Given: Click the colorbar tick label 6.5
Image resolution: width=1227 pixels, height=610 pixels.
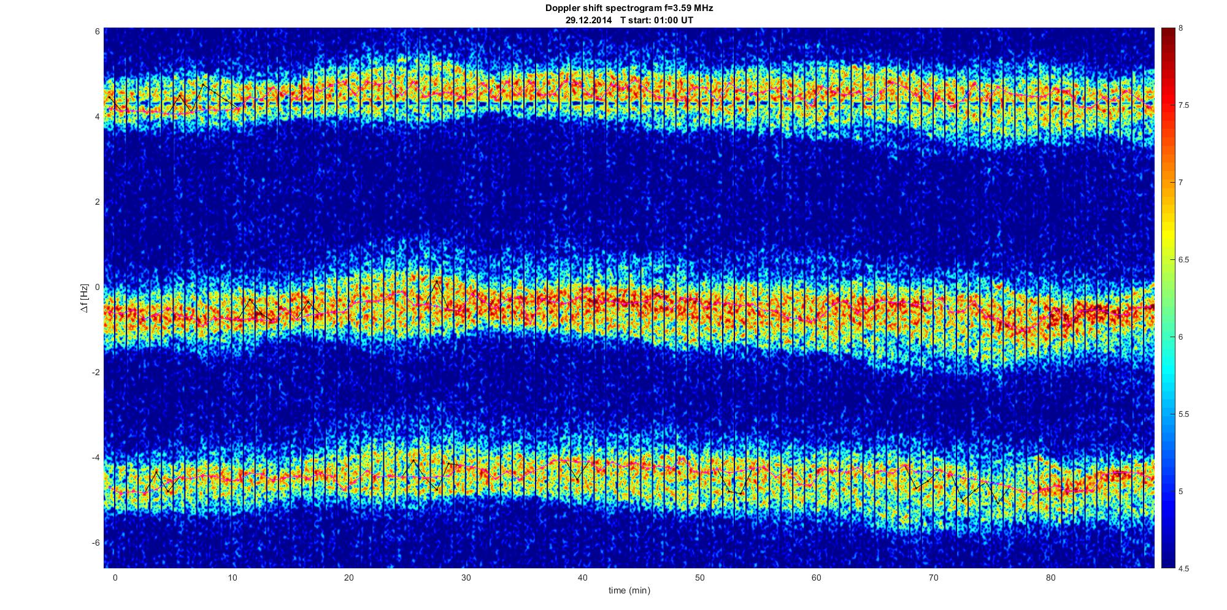Looking at the screenshot, I should click(x=1184, y=260).
